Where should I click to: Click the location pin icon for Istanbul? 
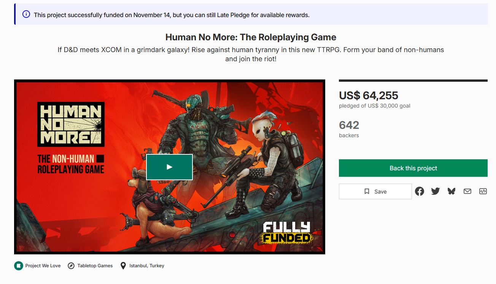[x=123, y=266]
